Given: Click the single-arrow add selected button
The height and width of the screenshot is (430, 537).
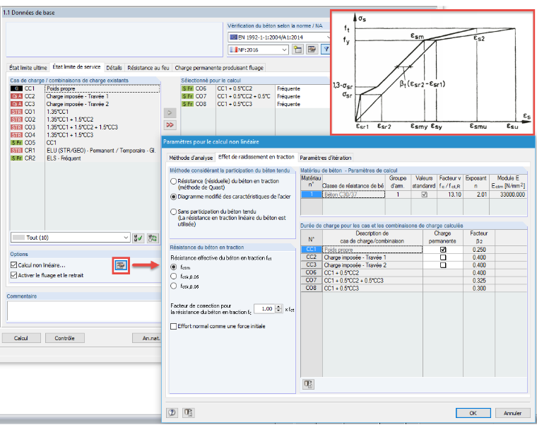Looking at the screenshot, I should 170,113.
